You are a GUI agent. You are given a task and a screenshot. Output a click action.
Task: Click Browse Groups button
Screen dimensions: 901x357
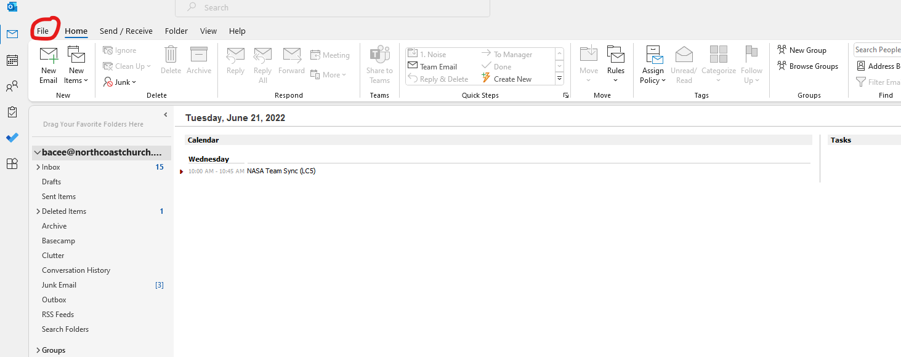[x=807, y=66]
